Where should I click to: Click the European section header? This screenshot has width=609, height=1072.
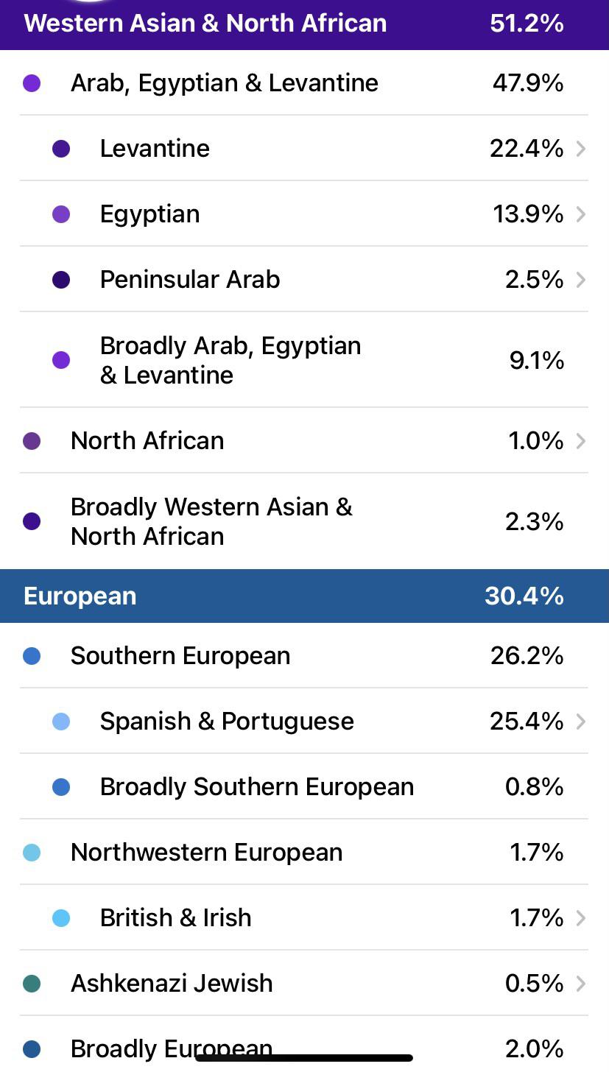304,595
